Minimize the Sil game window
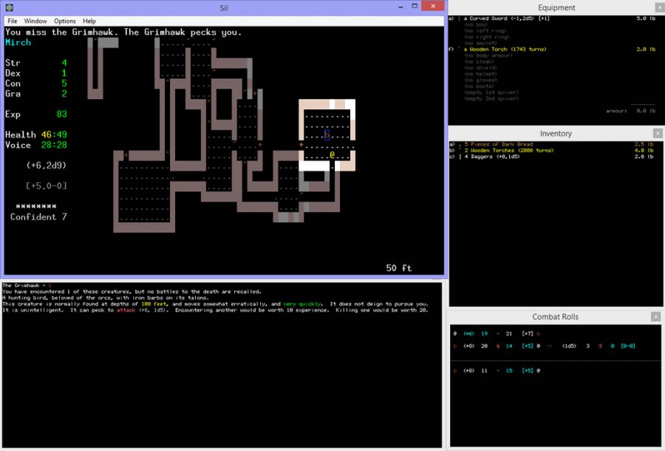The width and height of the screenshot is (665, 451). coord(400,7)
